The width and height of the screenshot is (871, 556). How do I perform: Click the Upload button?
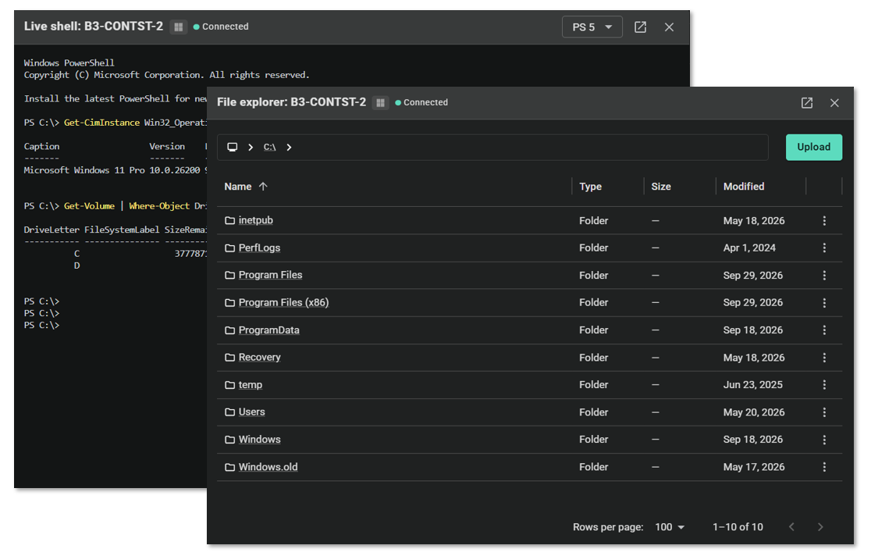pyautogui.click(x=814, y=148)
